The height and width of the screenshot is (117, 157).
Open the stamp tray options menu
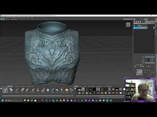click(75, 88)
